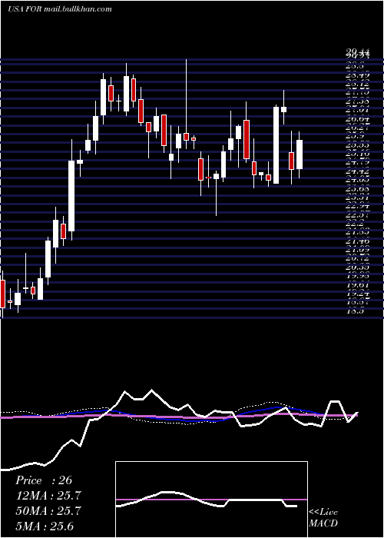Click the 22.2 price axis label
The height and width of the screenshot is (538, 384).
[354, 224]
